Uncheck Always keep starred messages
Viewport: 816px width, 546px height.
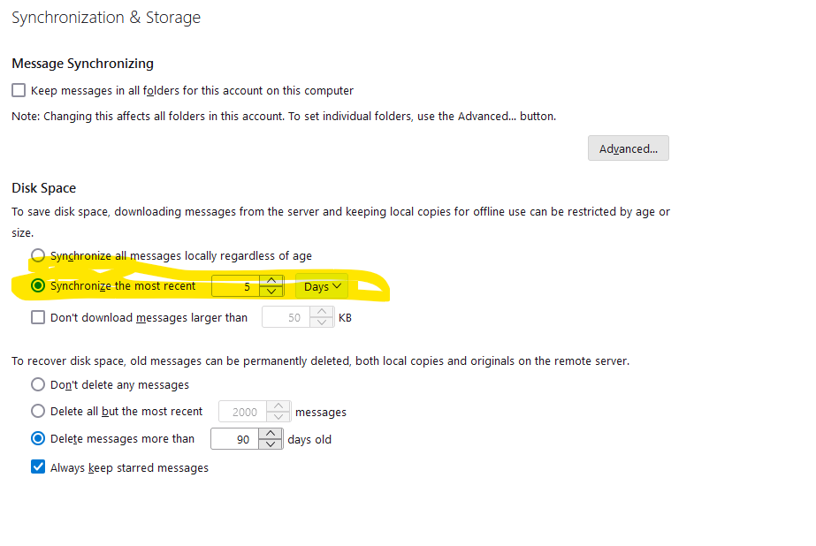pos(38,467)
